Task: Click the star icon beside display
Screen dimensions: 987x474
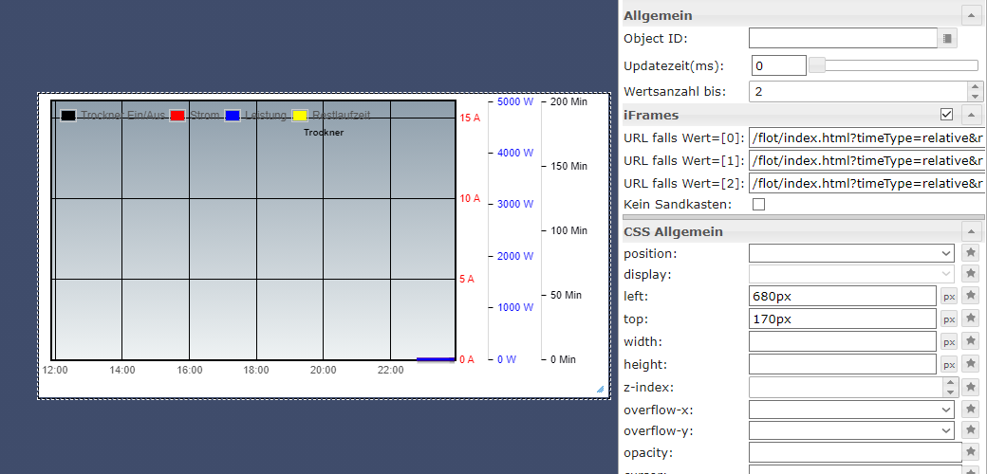Action: click(x=971, y=274)
